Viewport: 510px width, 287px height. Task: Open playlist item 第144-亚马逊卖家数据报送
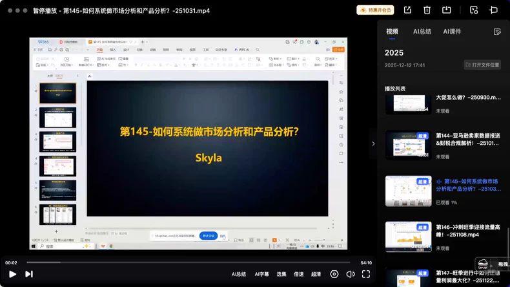pyautogui.click(x=468, y=140)
